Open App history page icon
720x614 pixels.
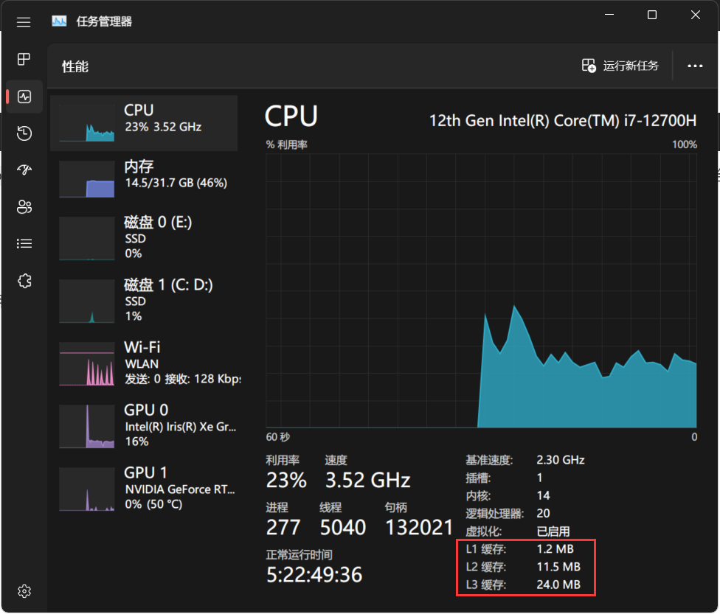[x=24, y=133]
